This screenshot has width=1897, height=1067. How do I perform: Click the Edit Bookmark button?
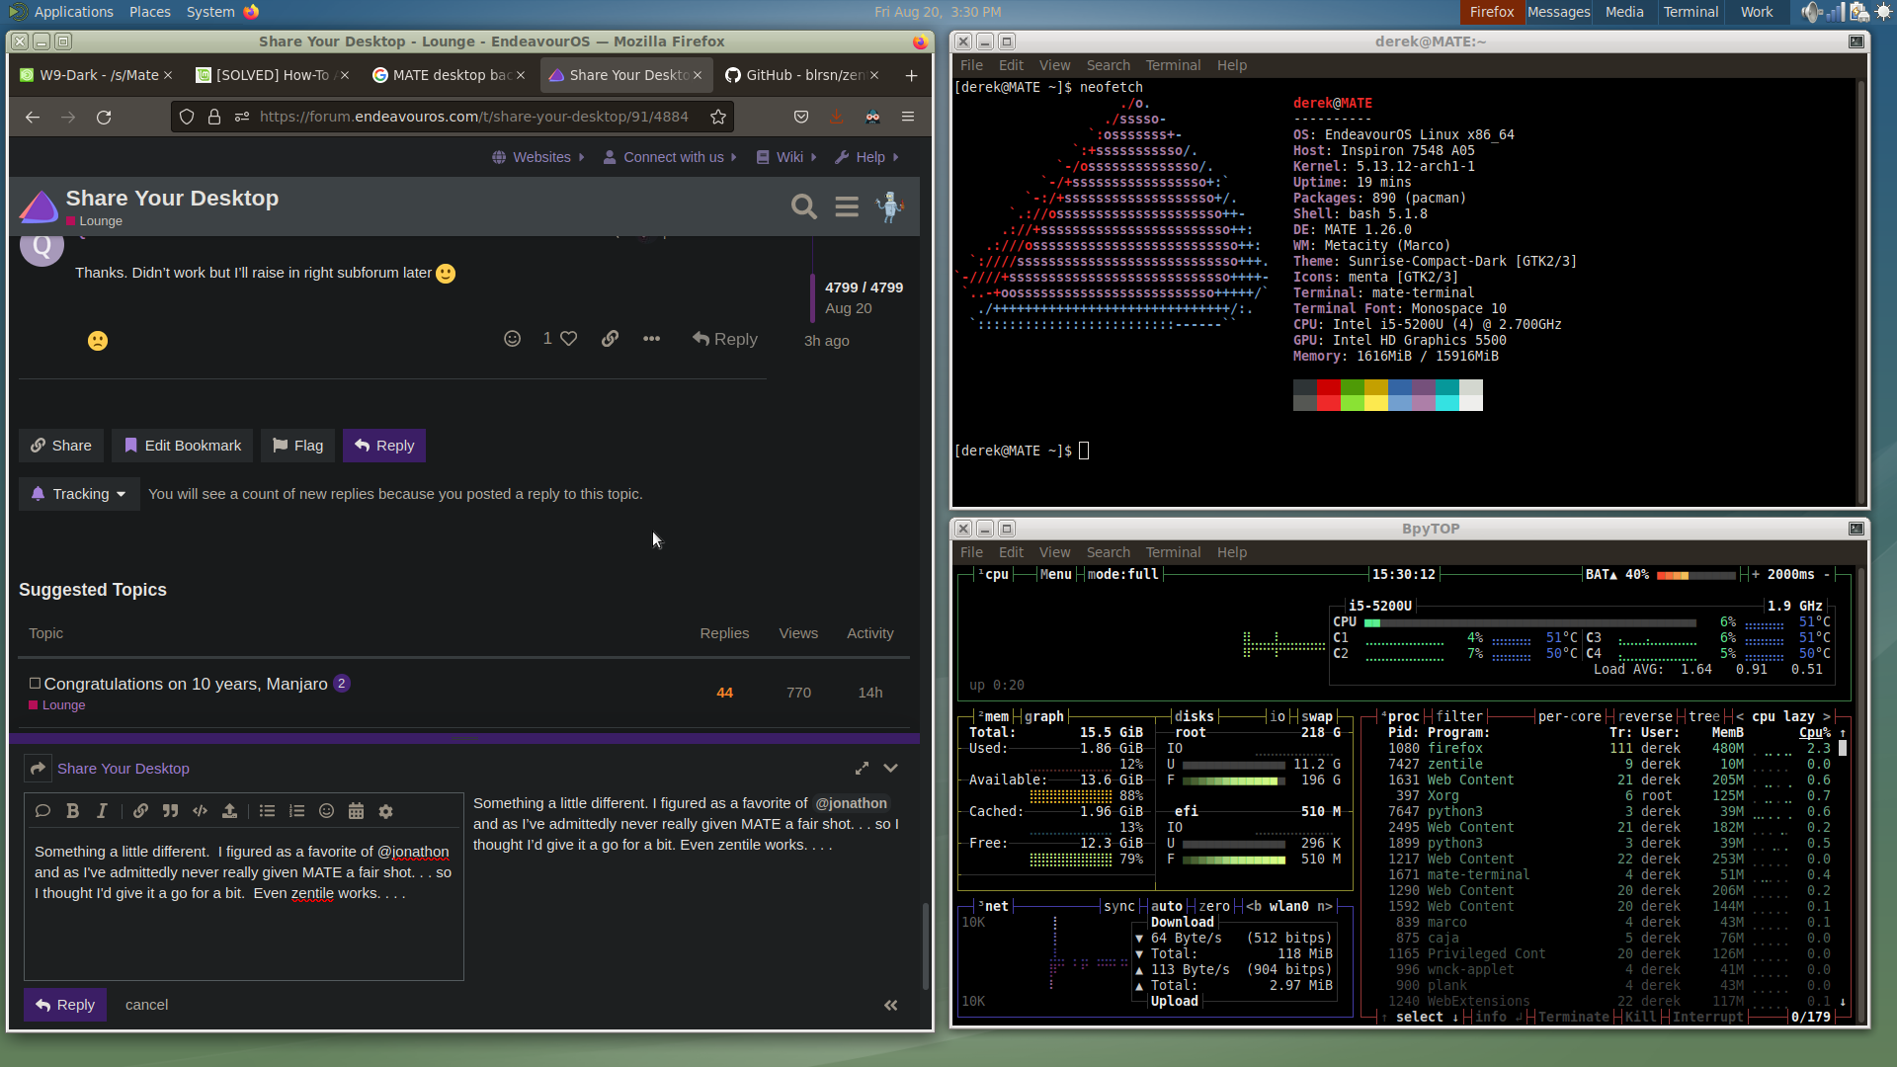point(183,446)
